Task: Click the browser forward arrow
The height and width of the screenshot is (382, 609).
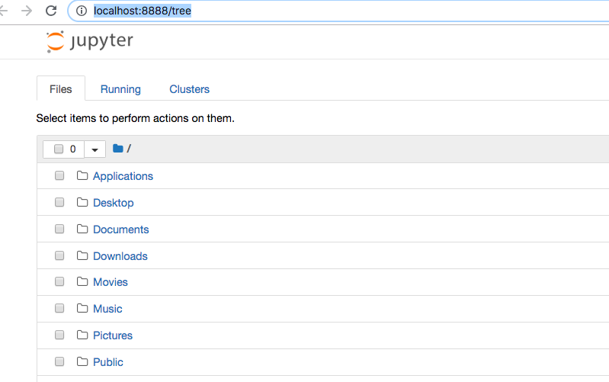Action: click(x=27, y=11)
